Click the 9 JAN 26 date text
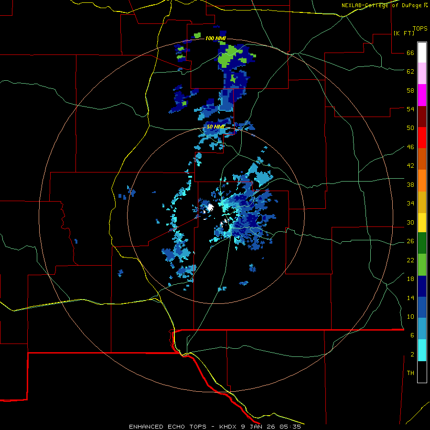This screenshot has height=430, width=430. 258,427
